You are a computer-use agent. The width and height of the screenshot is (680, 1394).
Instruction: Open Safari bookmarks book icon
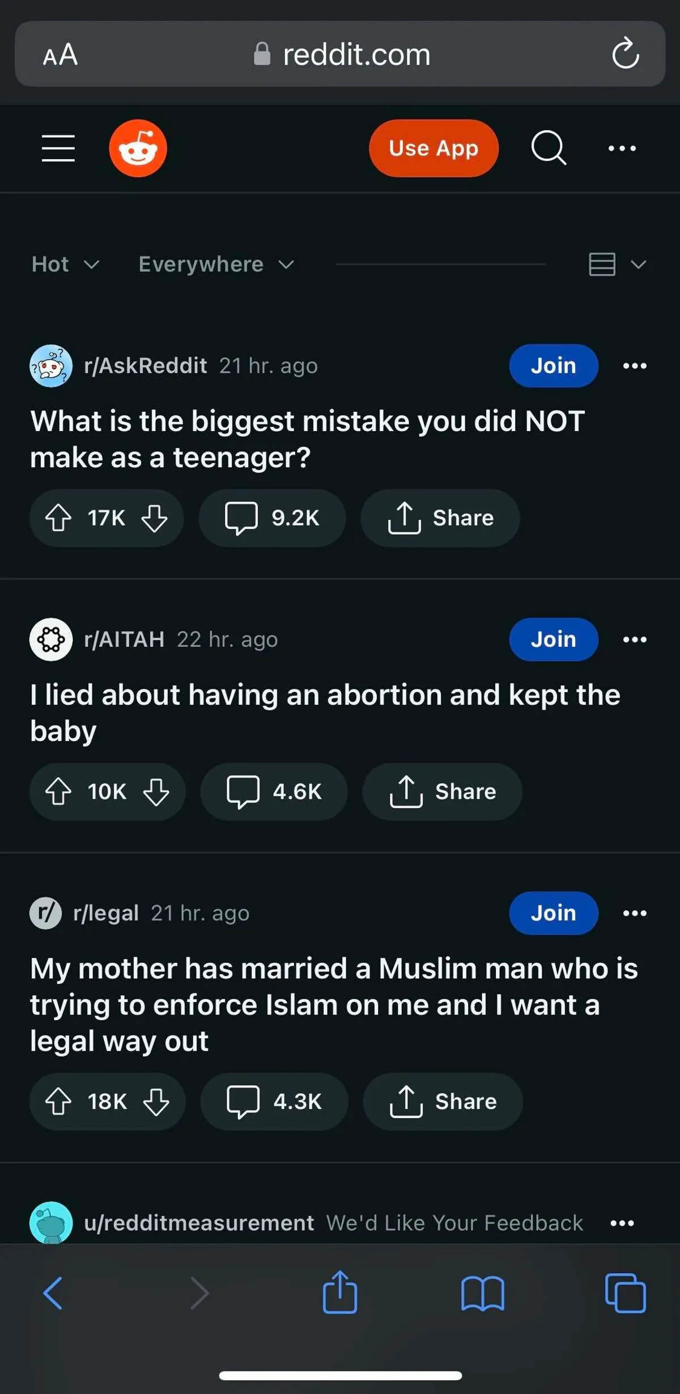(x=482, y=1294)
